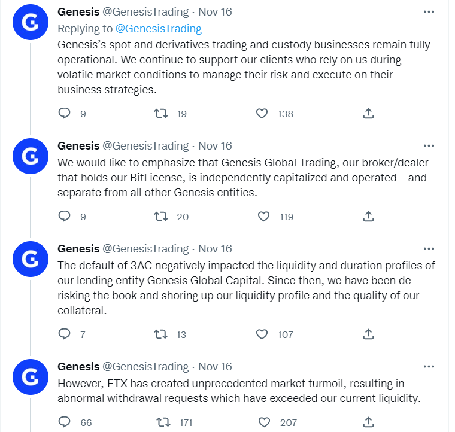This screenshot has height=432, width=455.
Task: Reply to the BitLicense broker/dealer tweet
Action: coord(65,216)
